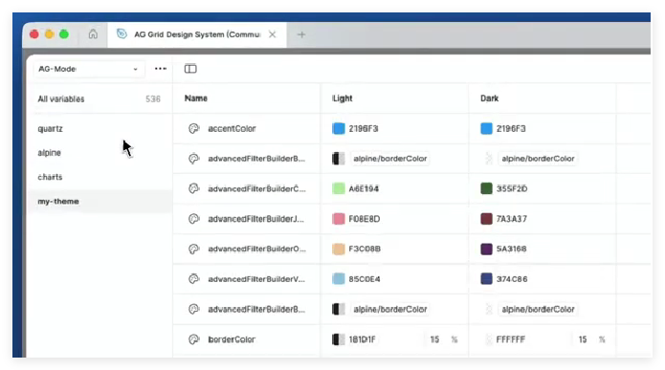Image resolution: width=665 pixels, height=370 pixels.
Task: Click the Dark 355F2D green swatch
Action: pyautogui.click(x=486, y=188)
